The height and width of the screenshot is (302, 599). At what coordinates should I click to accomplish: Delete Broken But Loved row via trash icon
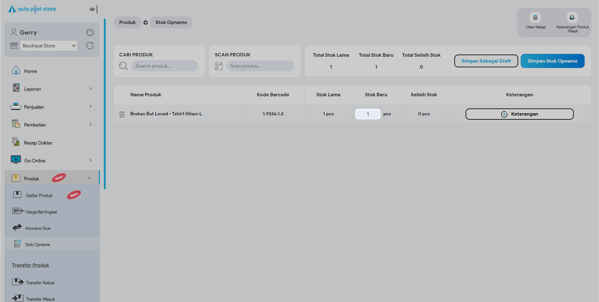click(122, 114)
